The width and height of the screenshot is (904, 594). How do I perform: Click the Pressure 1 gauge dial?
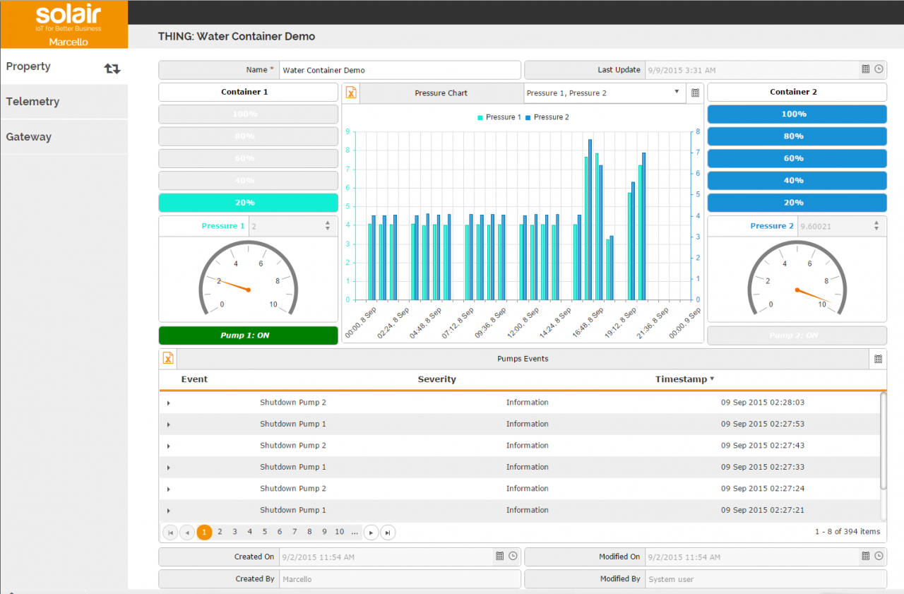point(248,280)
